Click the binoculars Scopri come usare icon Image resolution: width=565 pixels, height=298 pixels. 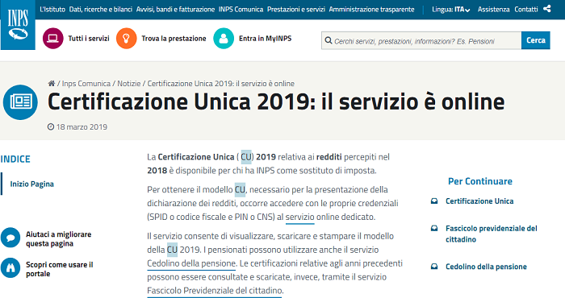pyautogui.click(x=10, y=268)
